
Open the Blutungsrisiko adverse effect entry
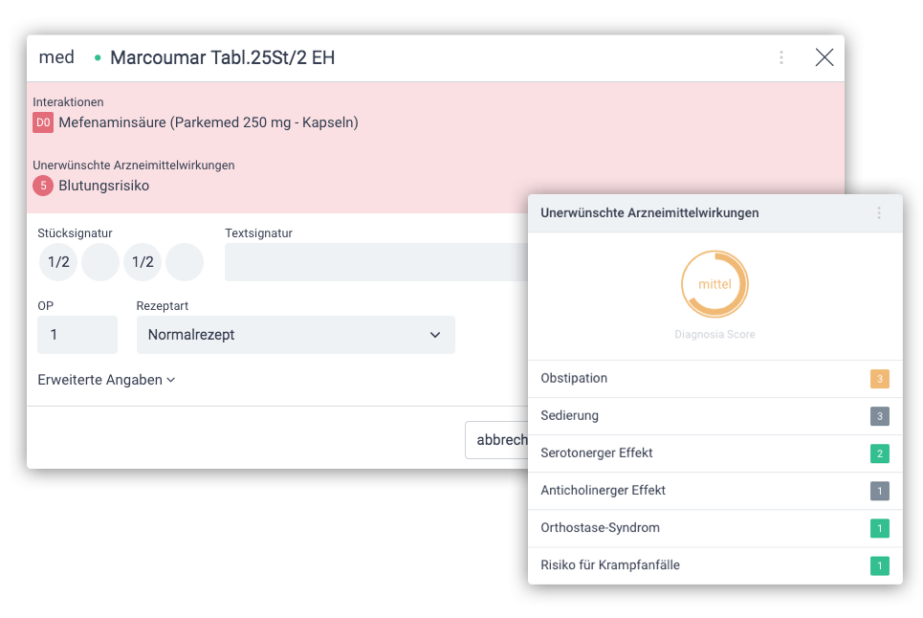point(103,186)
